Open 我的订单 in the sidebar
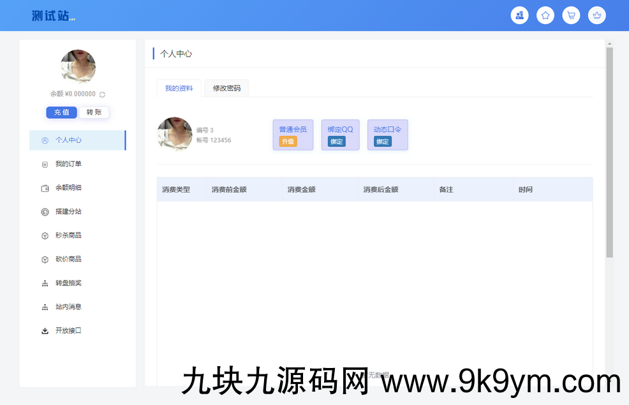The height and width of the screenshot is (405, 629). [68, 164]
